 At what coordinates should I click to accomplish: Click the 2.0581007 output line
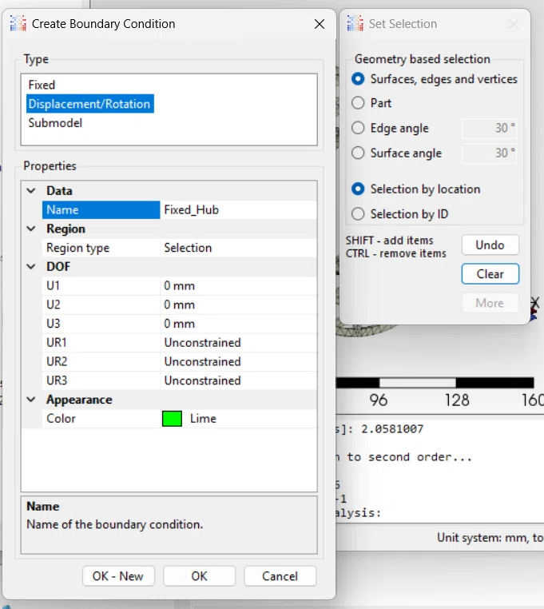click(x=380, y=429)
